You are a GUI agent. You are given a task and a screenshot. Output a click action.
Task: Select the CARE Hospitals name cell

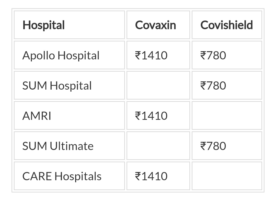tap(62, 176)
